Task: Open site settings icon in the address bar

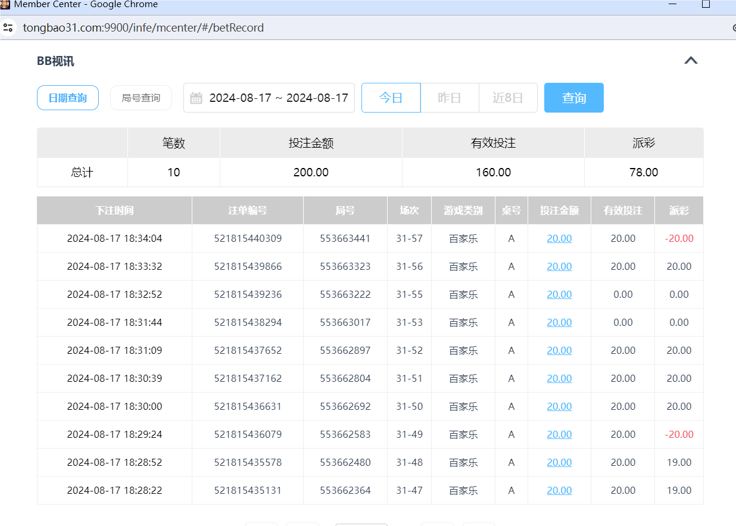Action: click(x=8, y=27)
